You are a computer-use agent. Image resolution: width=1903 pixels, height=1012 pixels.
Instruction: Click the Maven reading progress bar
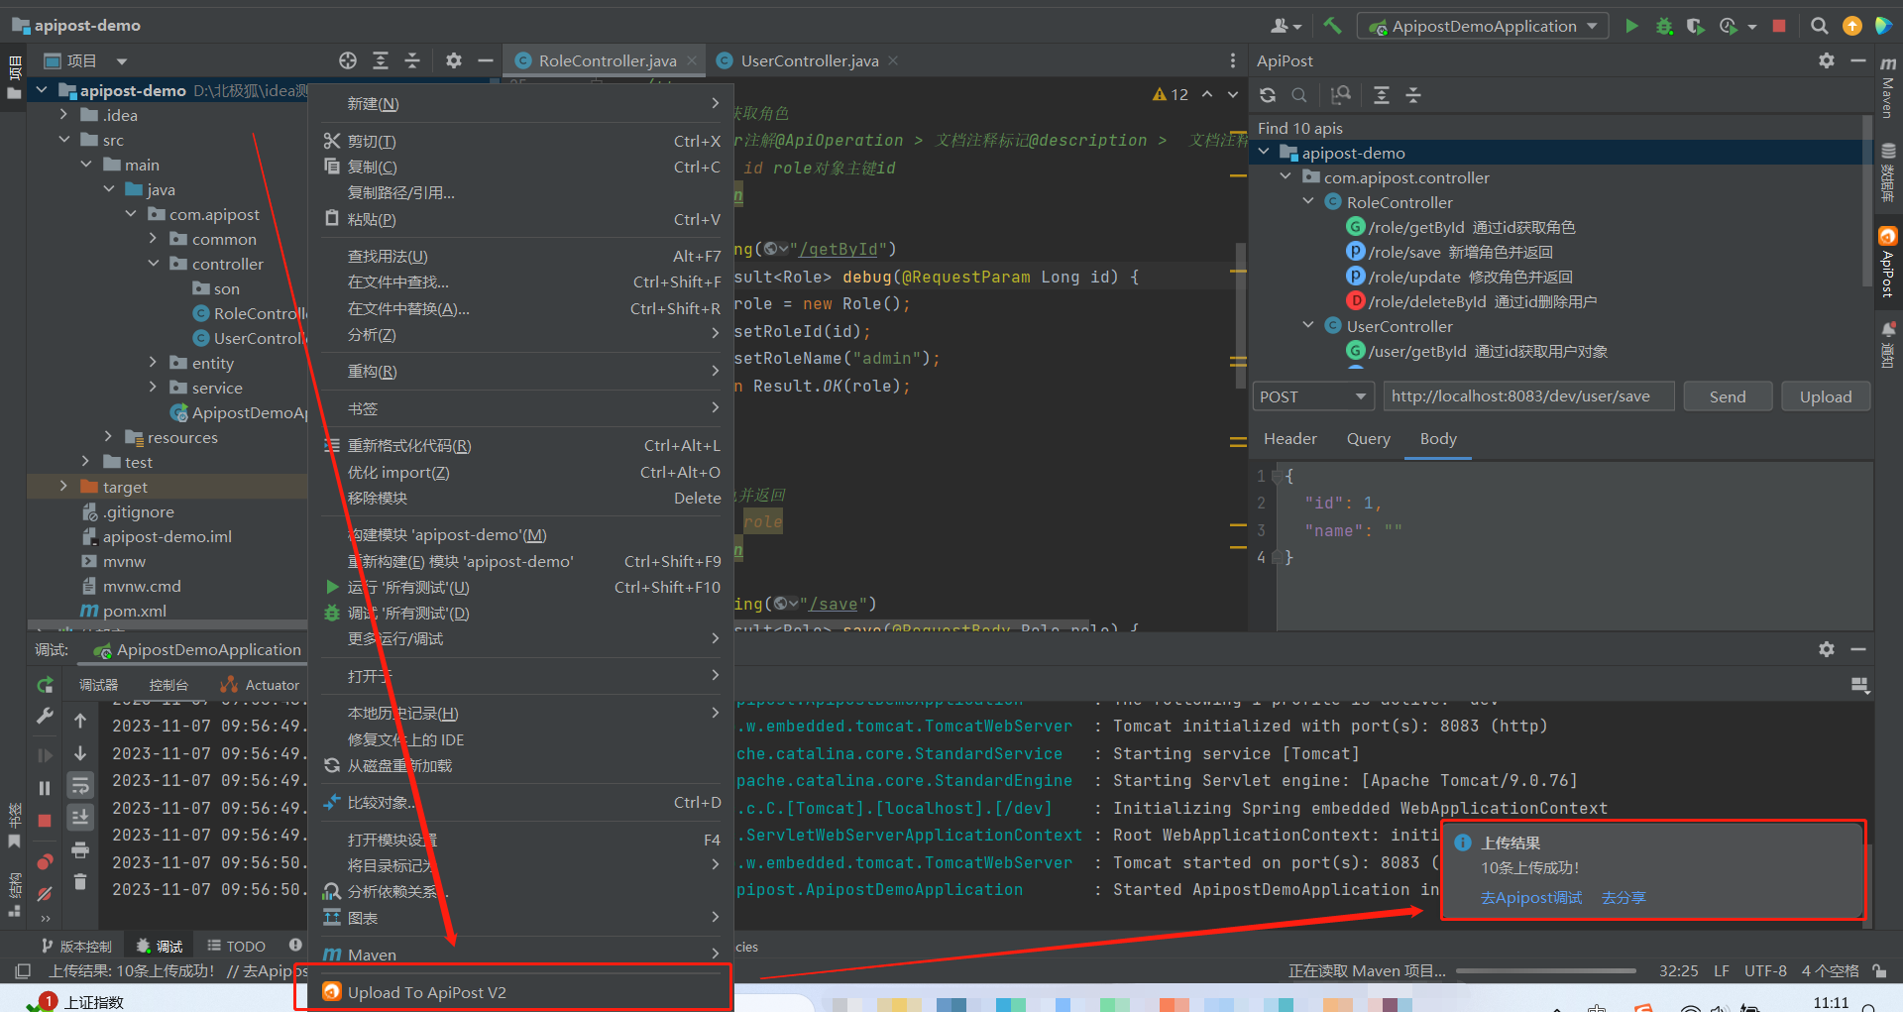click(1545, 971)
